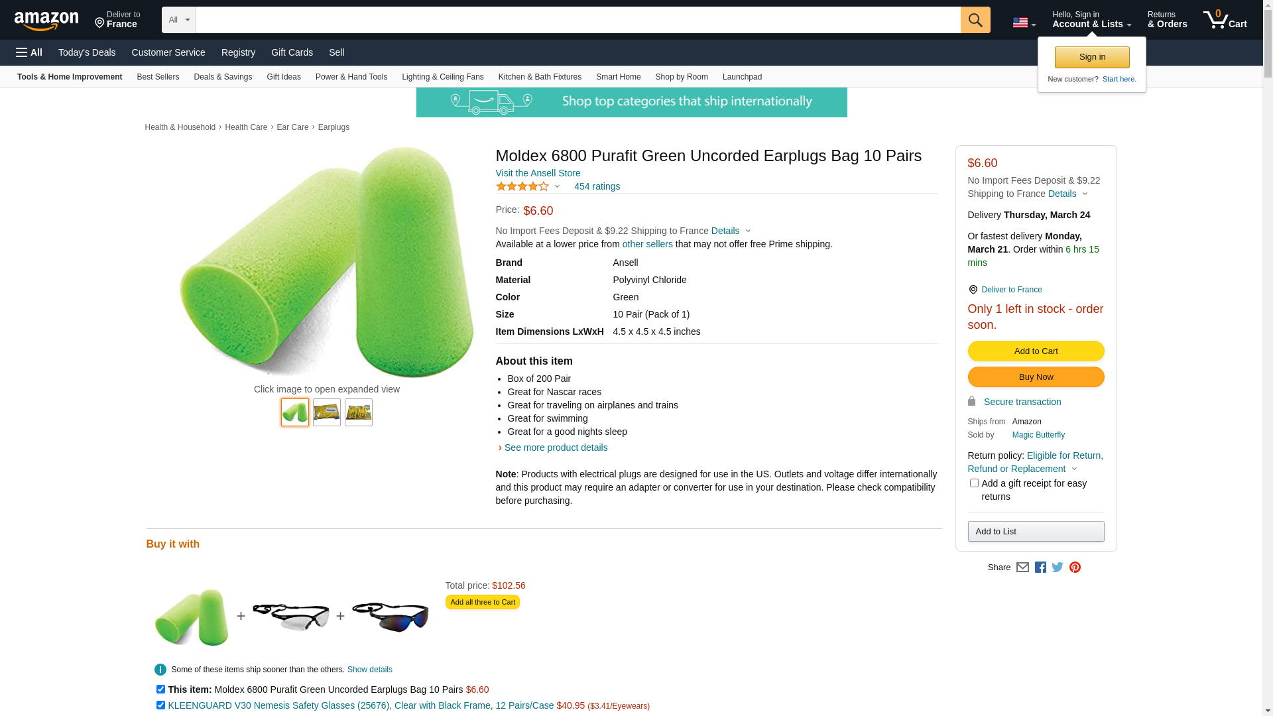1273x716 pixels.
Task: Go to Amazon home logo
Action: (x=46, y=21)
